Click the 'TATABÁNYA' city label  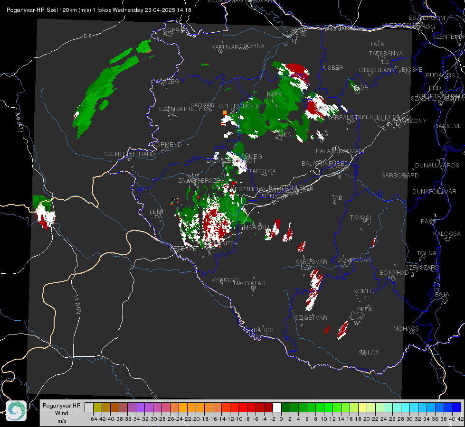click(x=386, y=54)
